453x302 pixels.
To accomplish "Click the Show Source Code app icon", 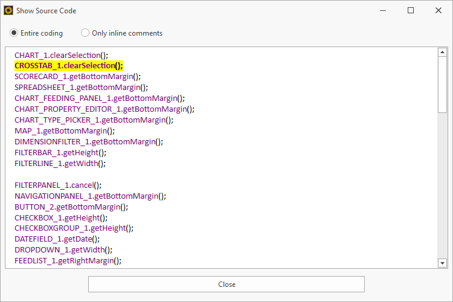I will (8, 10).
